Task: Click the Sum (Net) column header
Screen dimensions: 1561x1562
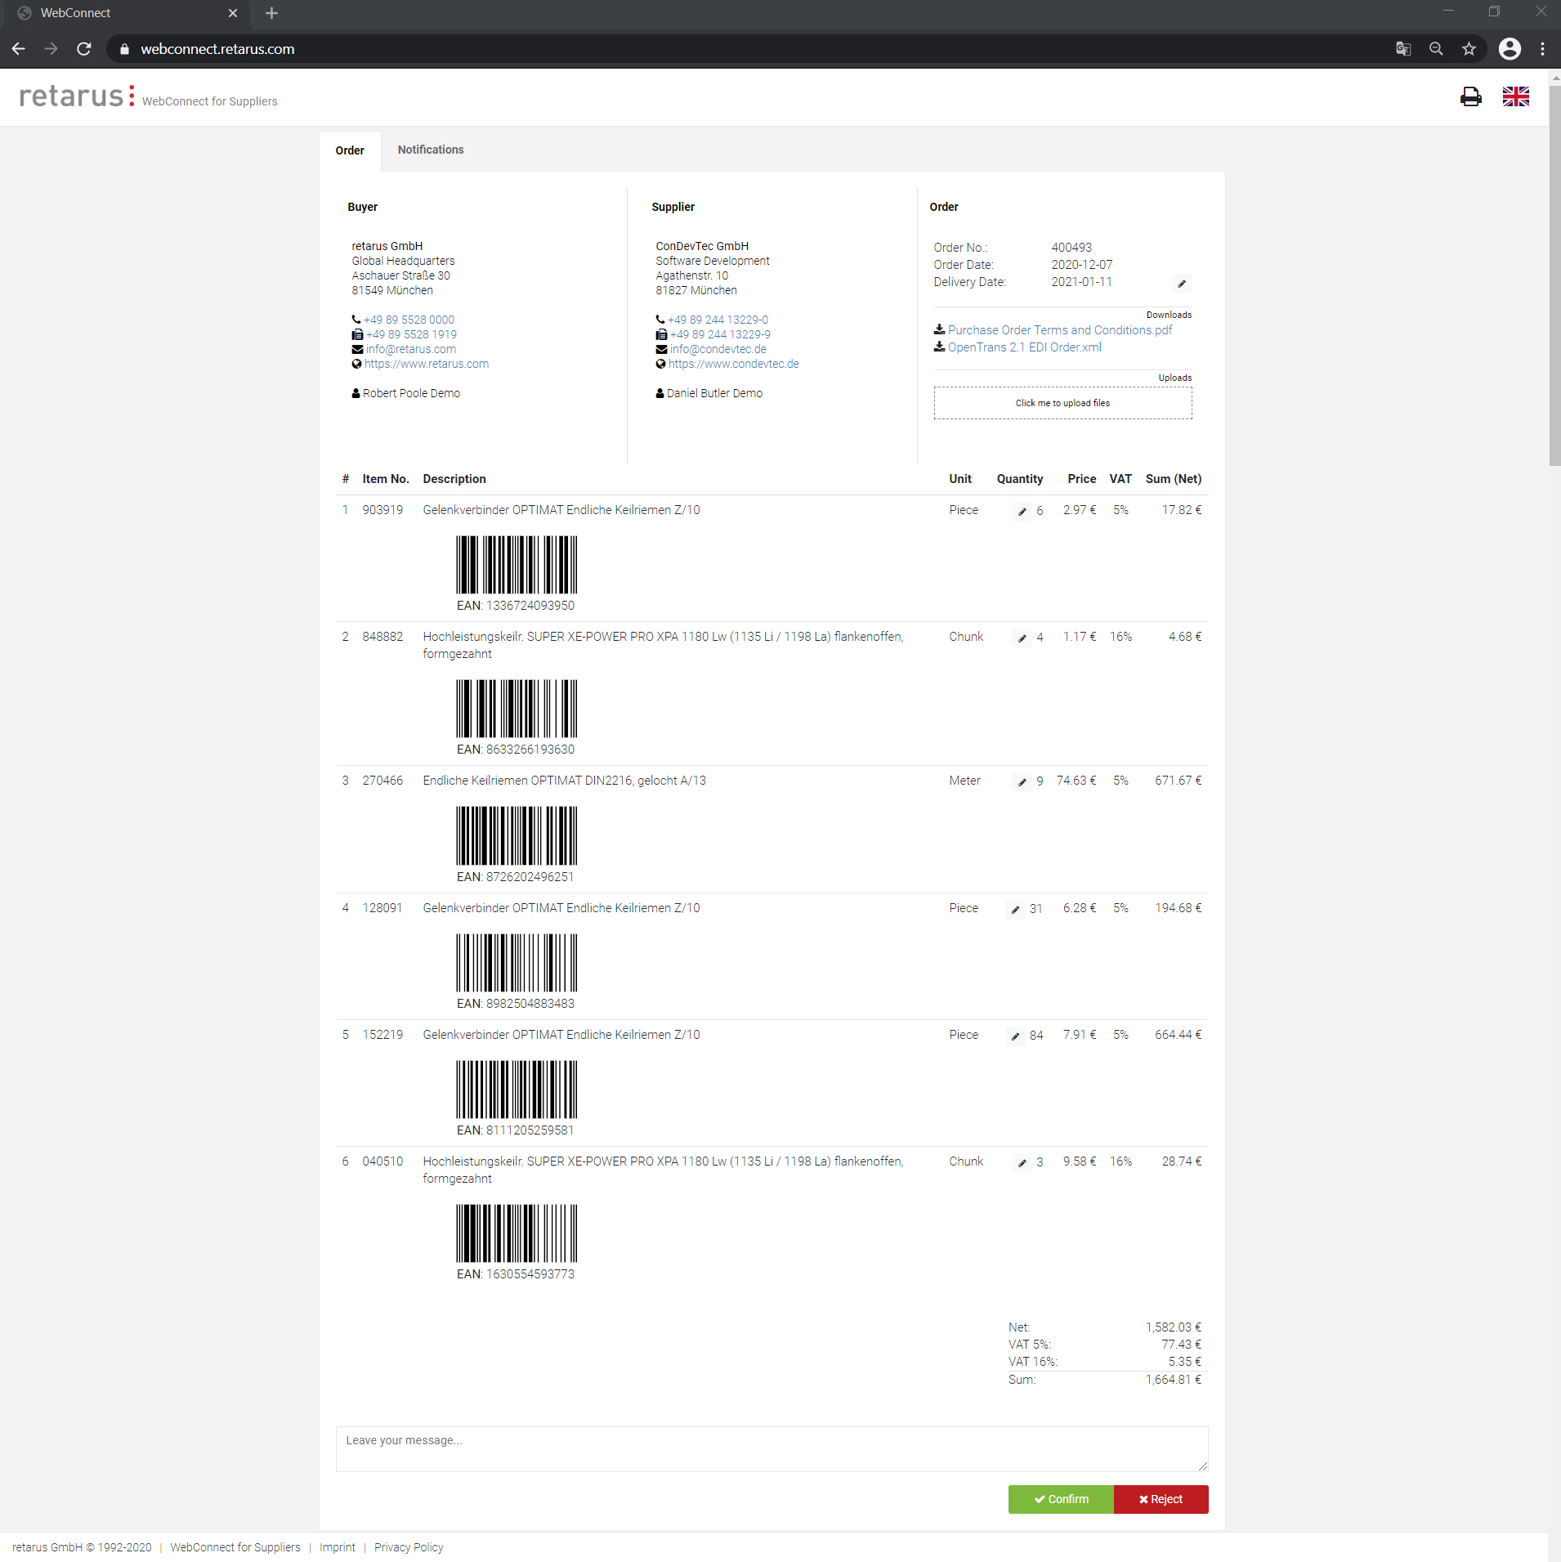Action: [x=1173, y=479]
